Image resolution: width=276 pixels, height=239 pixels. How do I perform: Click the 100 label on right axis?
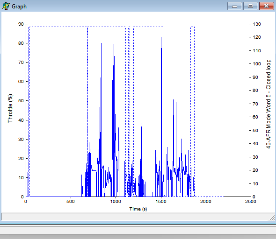257,64
